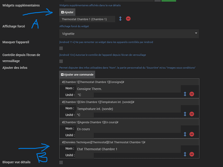The image size is (223, 167).
Task: Reorder the Etat Thermostat Chambre 1 row
Action: (x=185, y=154)
